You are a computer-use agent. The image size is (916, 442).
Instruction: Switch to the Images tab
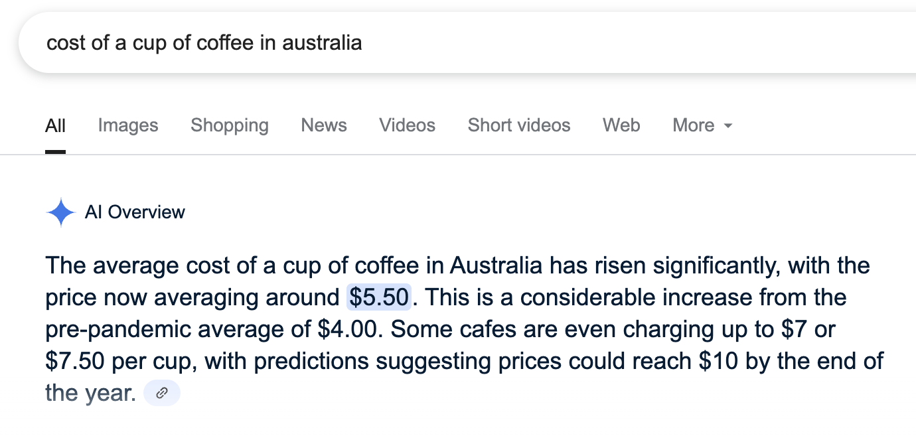(128, 125)
